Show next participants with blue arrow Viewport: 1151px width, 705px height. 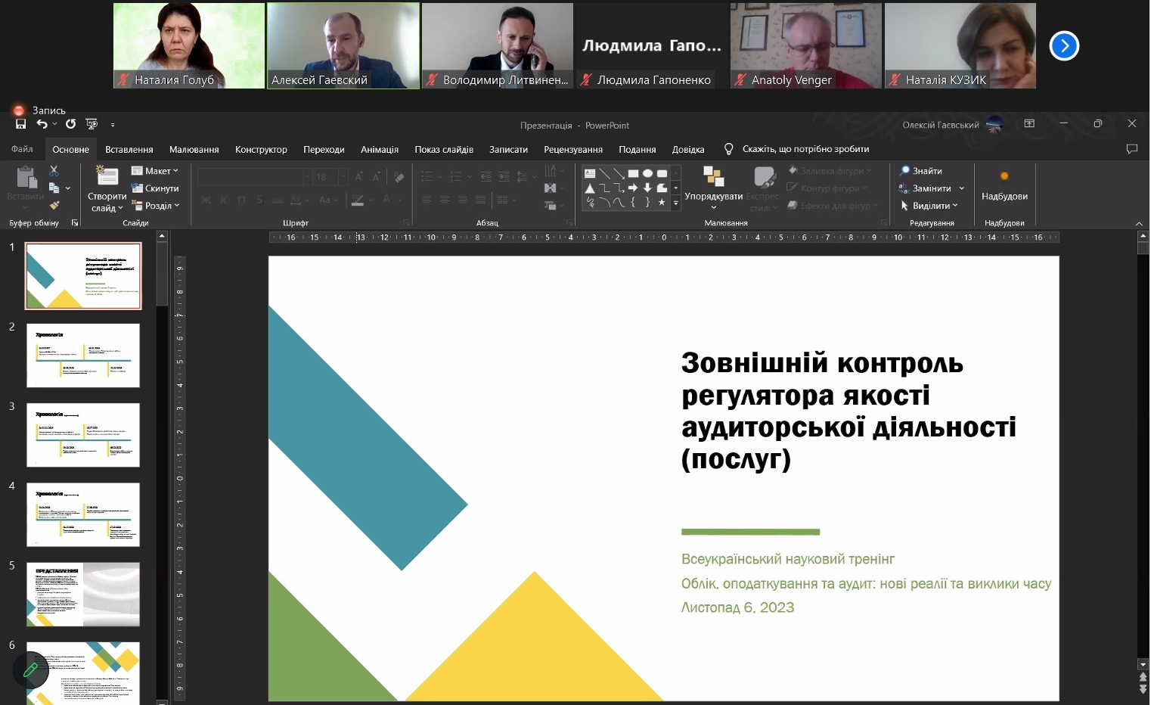tap(1064, 46)
